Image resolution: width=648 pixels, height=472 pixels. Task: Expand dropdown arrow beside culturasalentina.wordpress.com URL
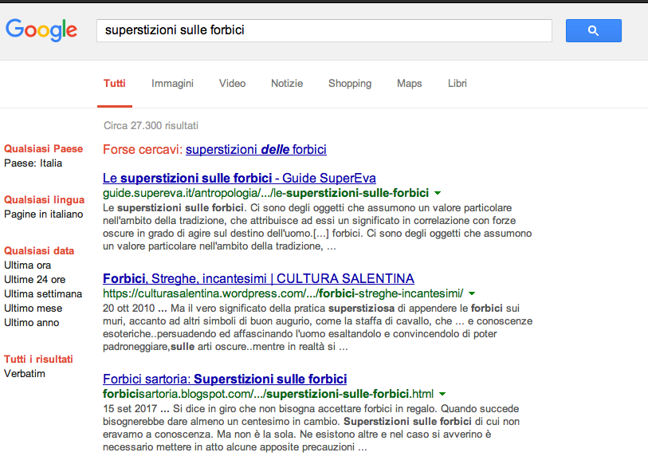pyautogui.click(x=472, y=293)
